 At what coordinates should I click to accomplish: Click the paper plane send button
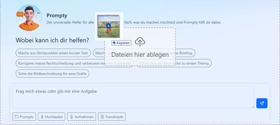tap(262, 103)
